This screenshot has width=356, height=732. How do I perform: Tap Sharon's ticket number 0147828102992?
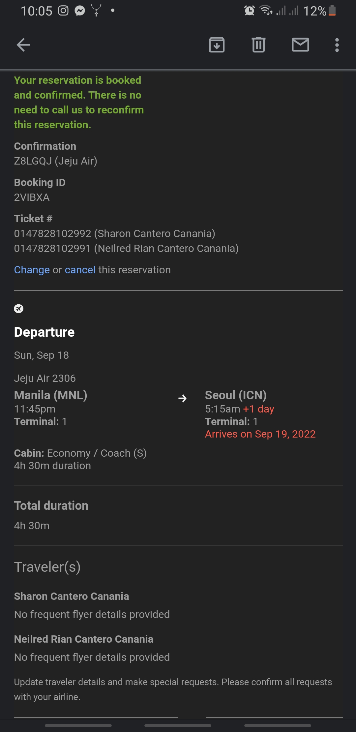(52, 233)
